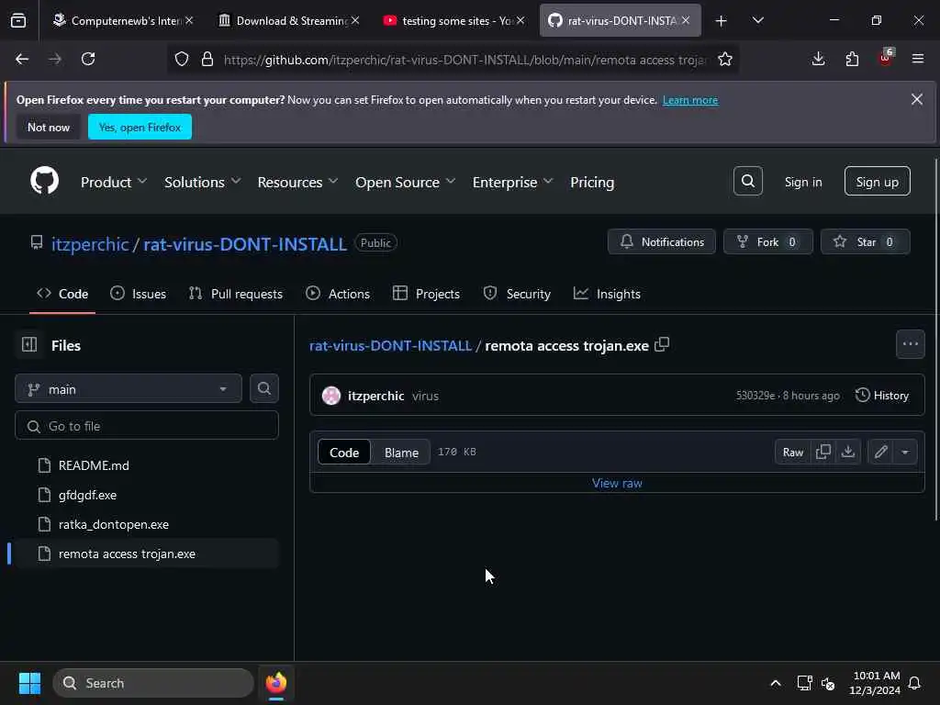Dismiss the Firefox notification bar
This screenshot has height=705, width=940.
coord(917,99)
